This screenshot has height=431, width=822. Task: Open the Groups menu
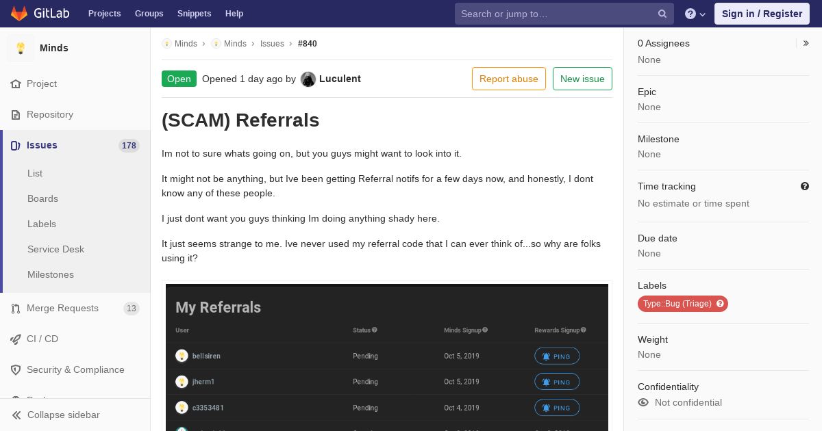click(x=149, y=14)
